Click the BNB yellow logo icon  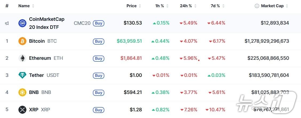coord(22,92)
